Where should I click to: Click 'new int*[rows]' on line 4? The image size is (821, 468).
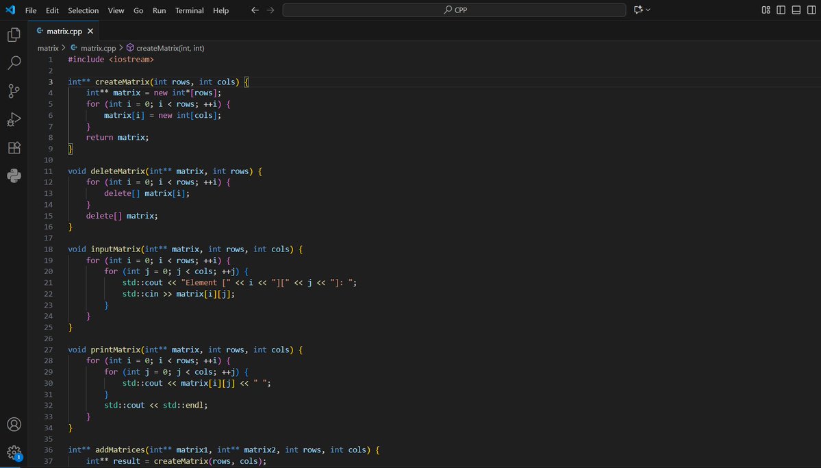(186, 93)
